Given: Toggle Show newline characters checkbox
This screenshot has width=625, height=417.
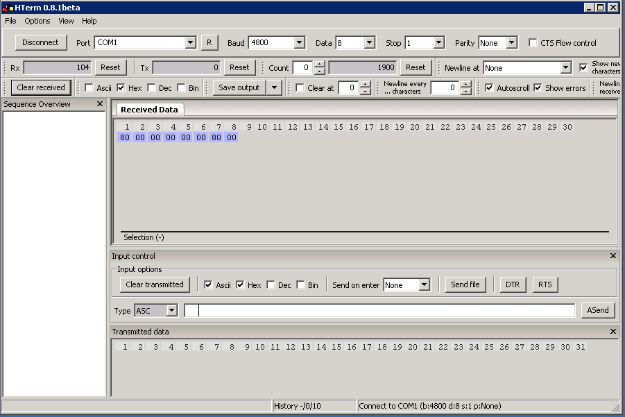Looking at the screenshot, I should [583, 68].
